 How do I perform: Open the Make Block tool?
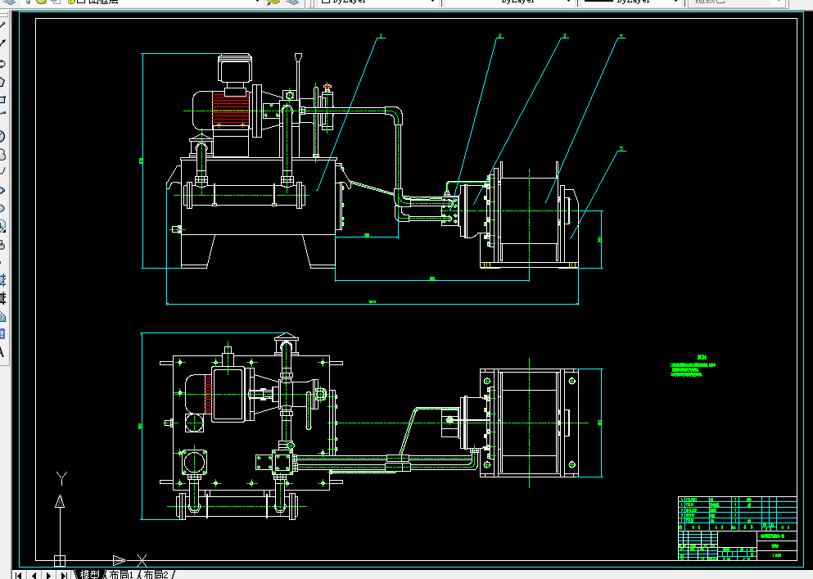(x=2, y=244)
